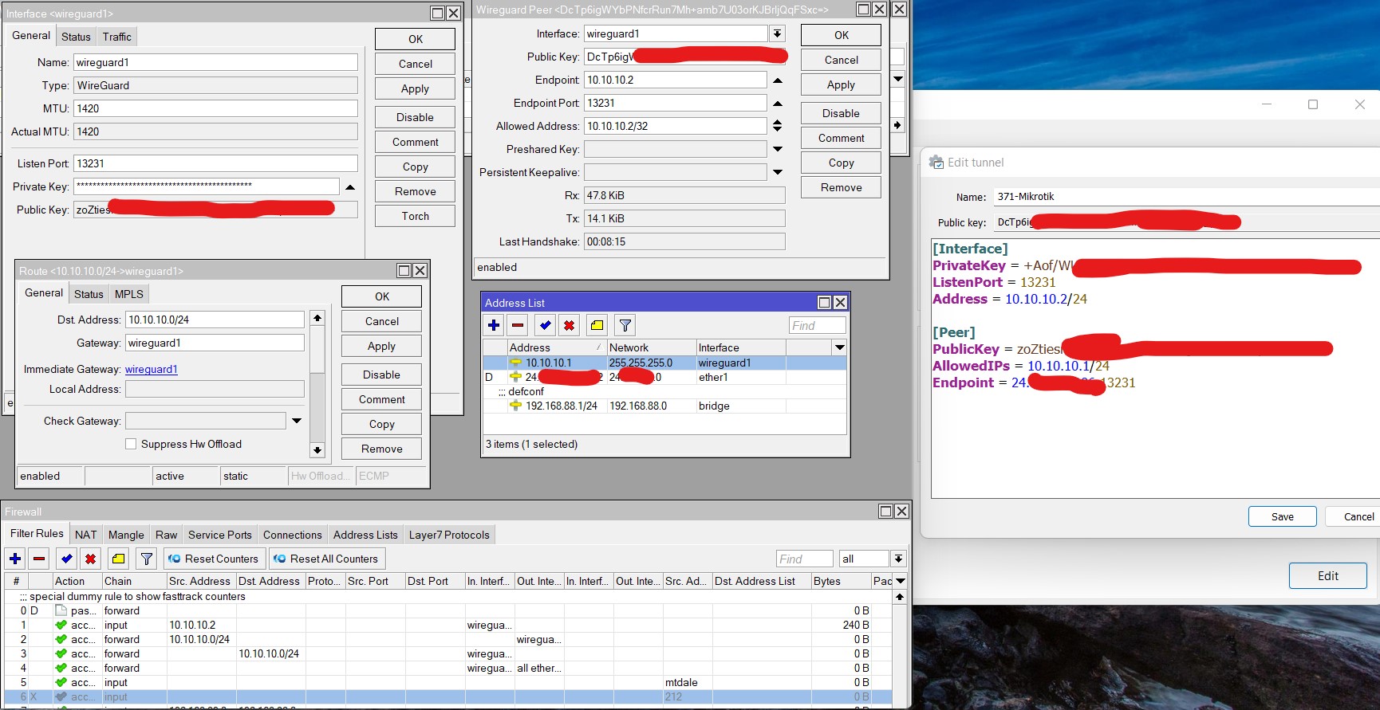Click the maximize icon of Route window
Viewport: 1380px width, 710px height.
click(404, 271)
